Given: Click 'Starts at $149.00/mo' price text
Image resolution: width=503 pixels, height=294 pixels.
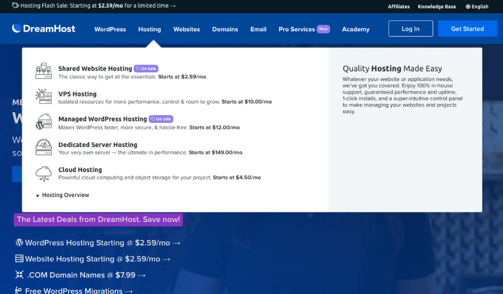Looking at the screenshot, I should [215, 152].
